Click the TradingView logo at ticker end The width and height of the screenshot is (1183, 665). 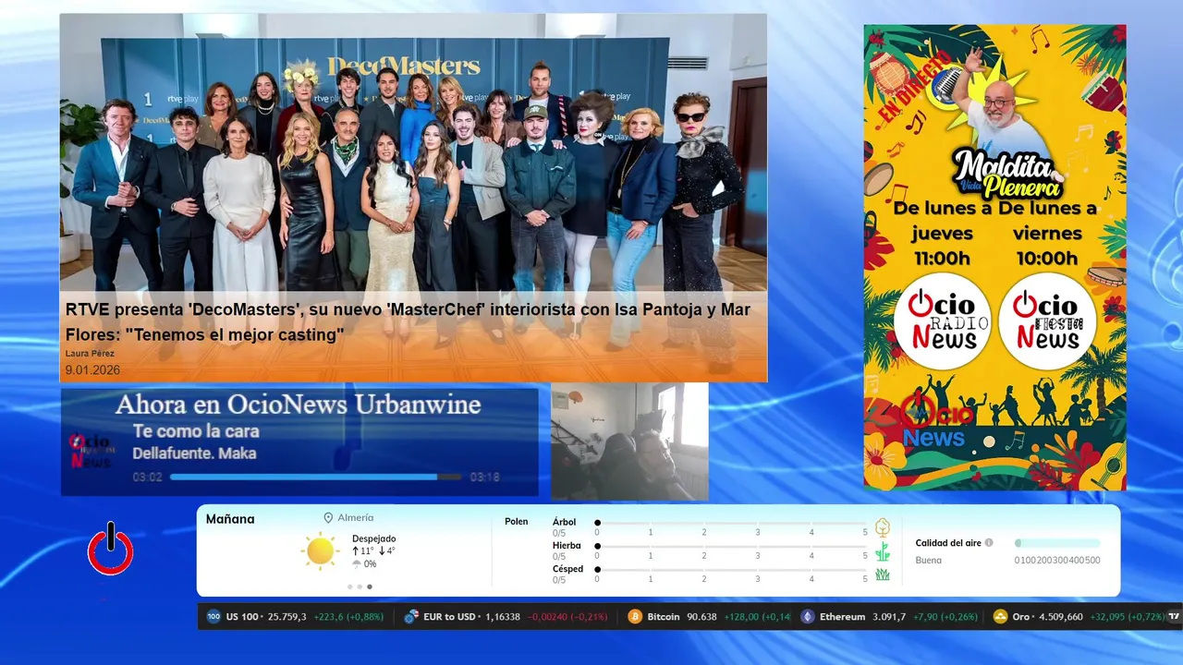(1175, 616)
